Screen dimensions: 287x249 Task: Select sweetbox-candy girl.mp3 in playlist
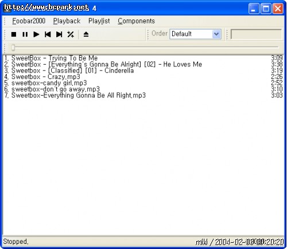coord(143,83)
